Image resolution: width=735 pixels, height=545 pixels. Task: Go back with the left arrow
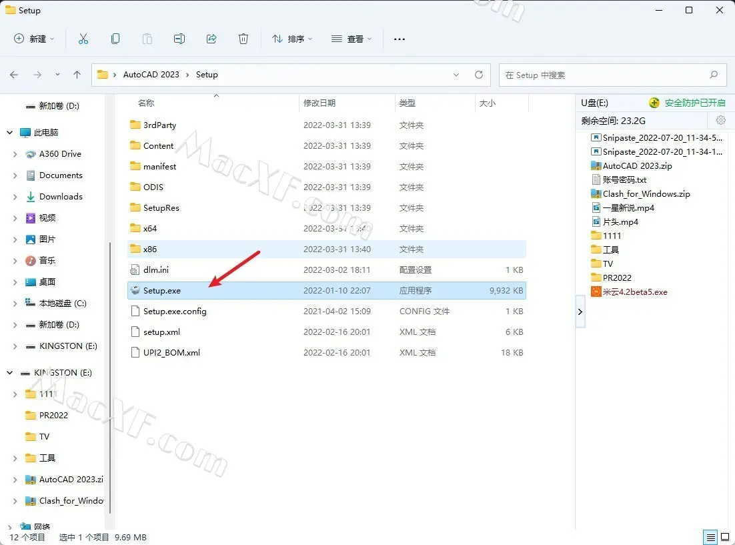[x=14, y=75]
